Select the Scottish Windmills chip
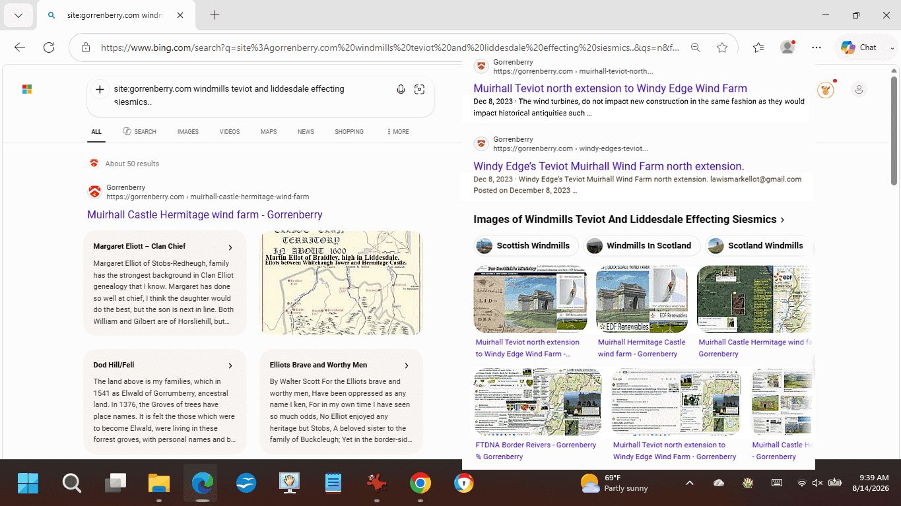The height and width of the screenshot is (506, 901). (x=526, y=246)
